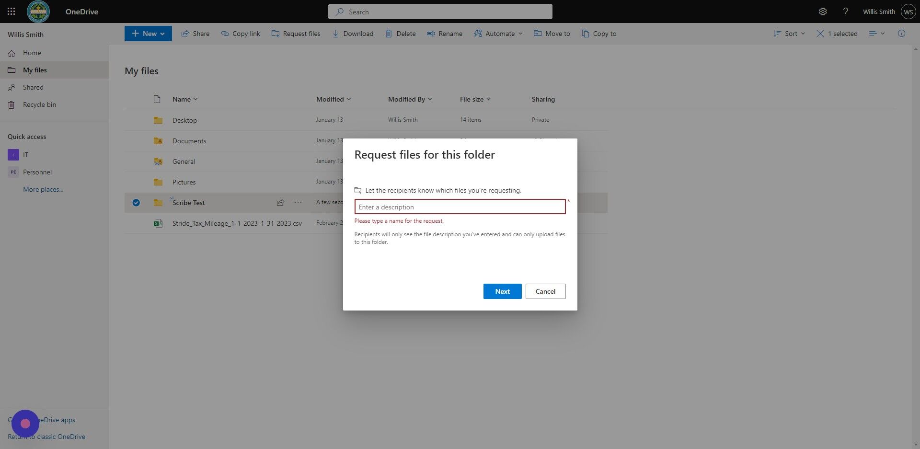Image resolution: width=920 pixels, height=449 pixels.
Task: Switch to the Shared section
Action: (33, 87)
